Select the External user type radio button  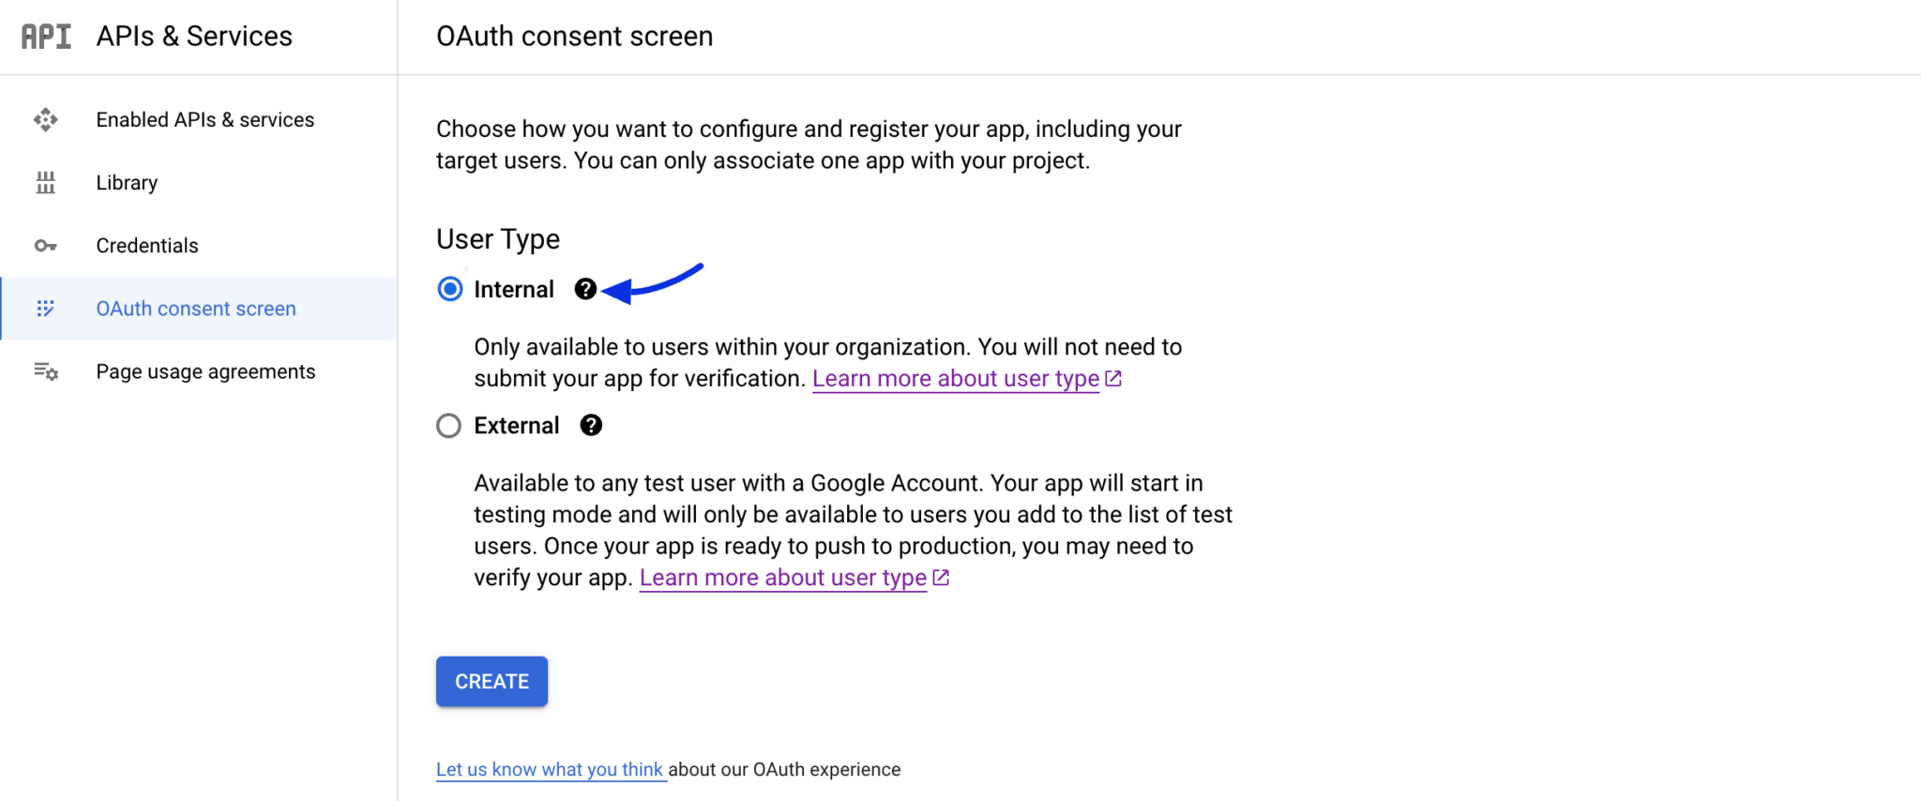pyautogui.click(x=449, y=426)
